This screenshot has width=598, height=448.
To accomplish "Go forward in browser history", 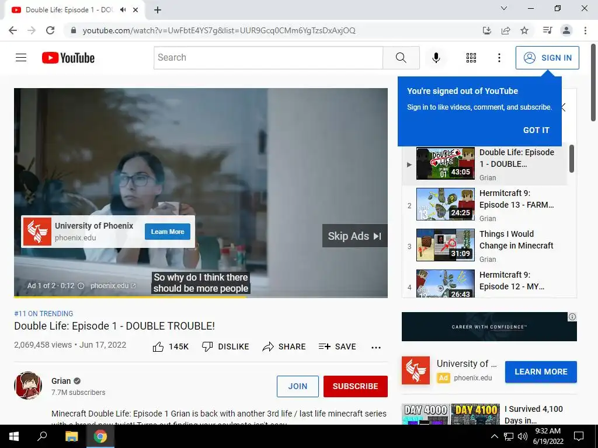I will (32, 30).
